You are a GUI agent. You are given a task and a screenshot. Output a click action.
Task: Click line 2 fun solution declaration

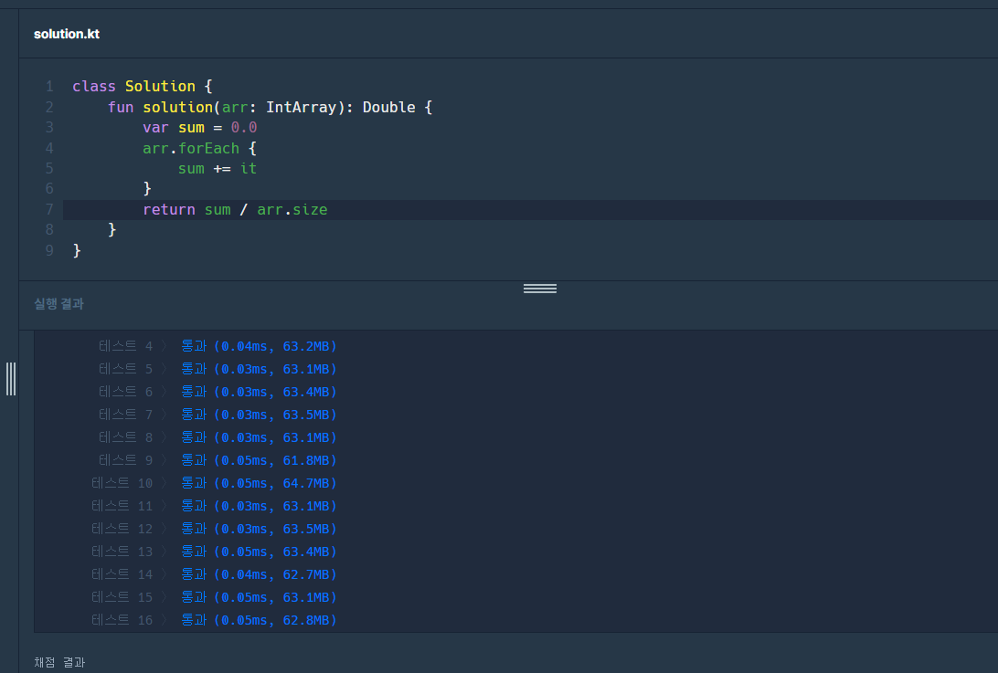pyautogui.click(x=270, y=107)
